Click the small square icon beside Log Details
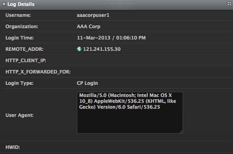Screen dimensions: 233x154 click(4, 4)
